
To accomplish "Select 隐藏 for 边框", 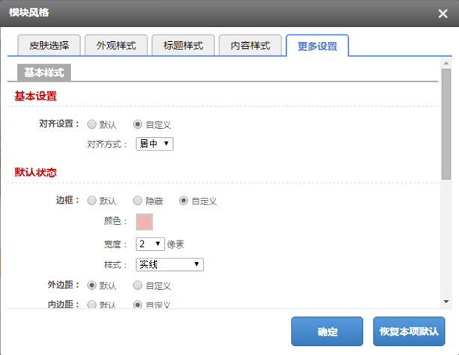I will click(138, 201).
